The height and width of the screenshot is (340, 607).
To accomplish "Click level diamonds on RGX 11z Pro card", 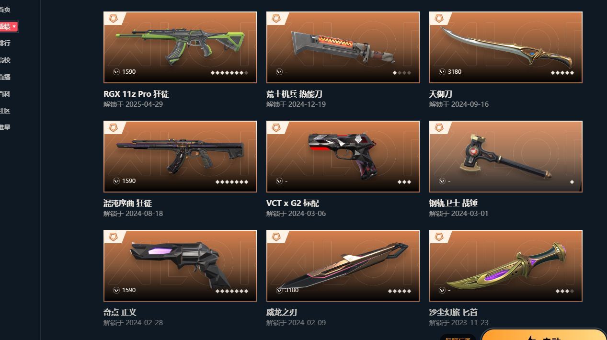I will click(x=229, y=73).
